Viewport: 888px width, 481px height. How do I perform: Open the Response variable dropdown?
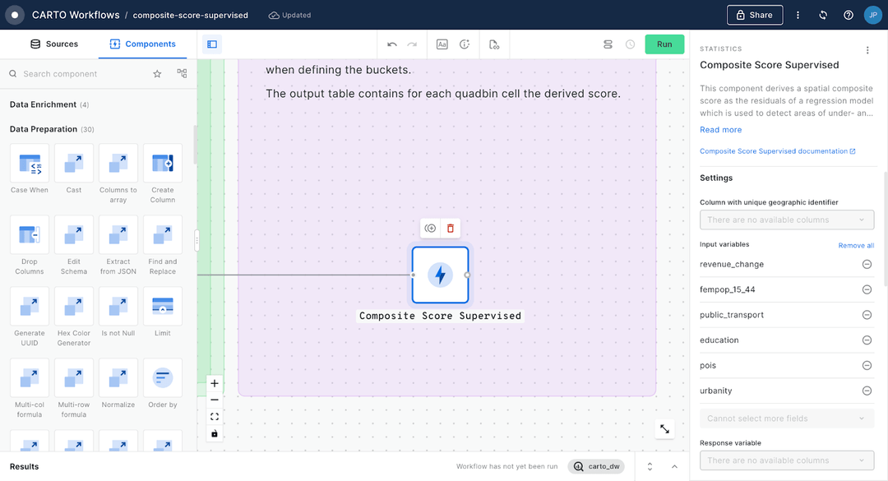(x=786, y=460)
